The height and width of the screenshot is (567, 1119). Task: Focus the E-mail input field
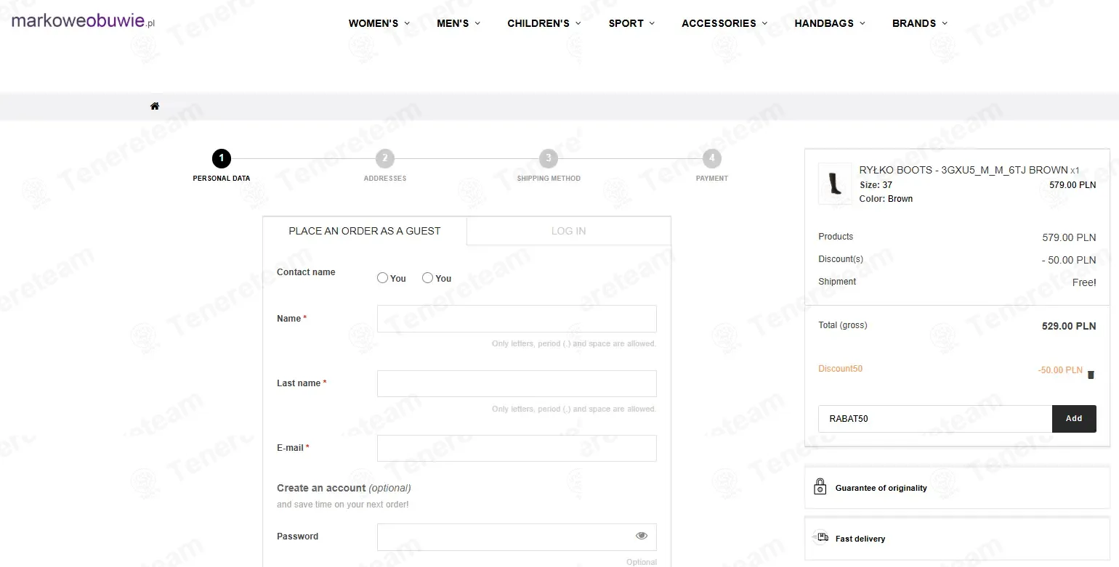click(517, 448)
